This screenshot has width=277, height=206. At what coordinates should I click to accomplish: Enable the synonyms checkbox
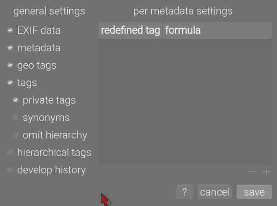(16, 117)
